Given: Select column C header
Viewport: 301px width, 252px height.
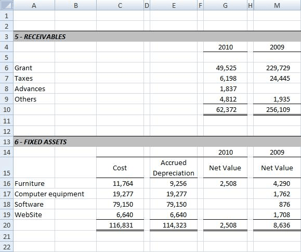Looking at the screenshot, I should pyautogui.click(x=120, y=5).
